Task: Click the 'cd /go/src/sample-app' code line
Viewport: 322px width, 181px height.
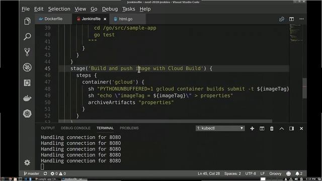Action: (125, 28)
